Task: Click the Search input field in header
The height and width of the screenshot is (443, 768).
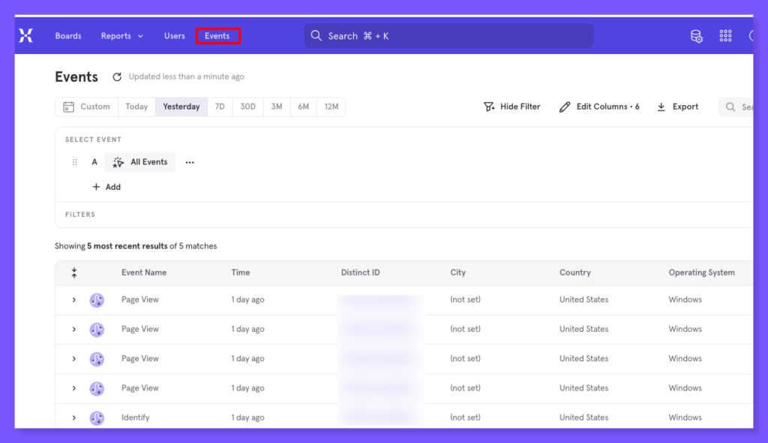Action: point(448,36)
